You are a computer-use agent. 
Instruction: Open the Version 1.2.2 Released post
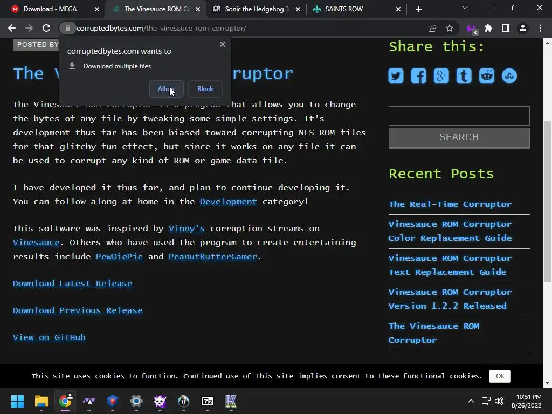click(450, 299)
